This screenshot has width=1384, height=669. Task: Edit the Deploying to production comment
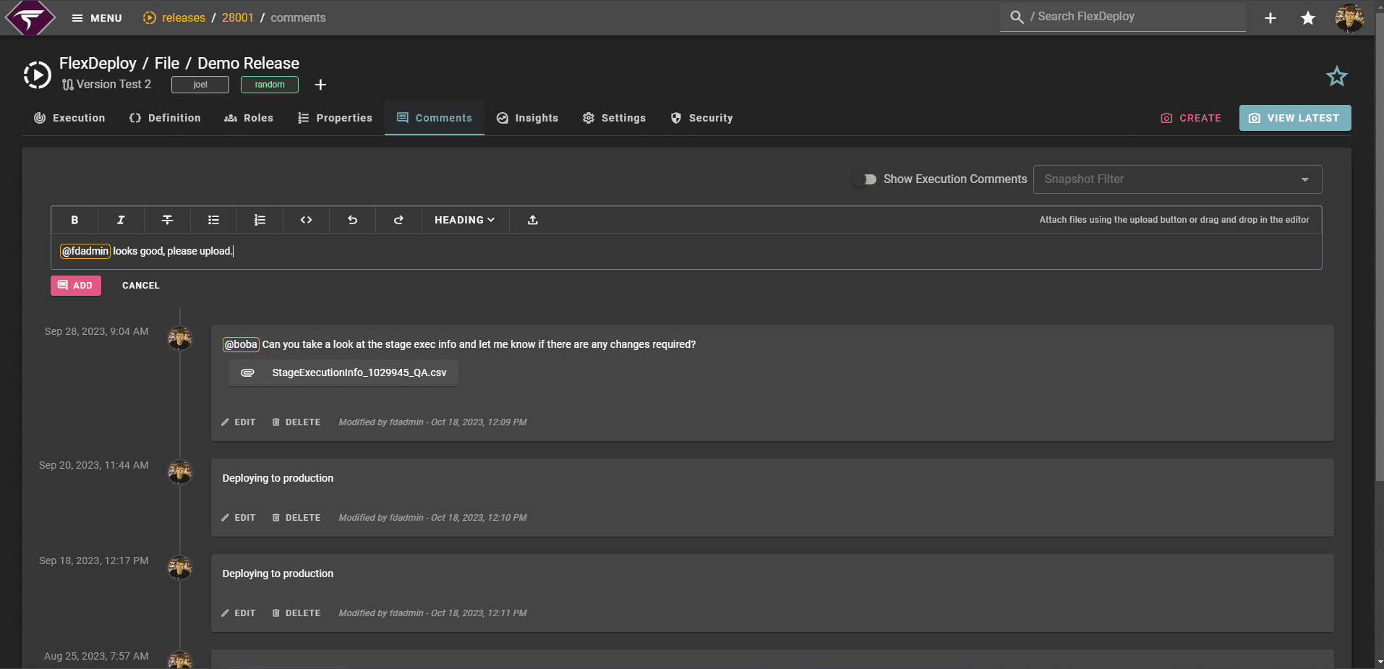point(239,517)
